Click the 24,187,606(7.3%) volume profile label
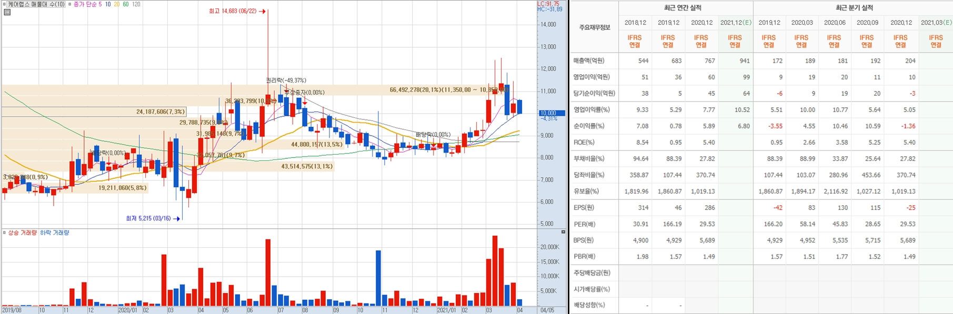The width and height of the screenshot is (953, 314). tap(160, 112)
